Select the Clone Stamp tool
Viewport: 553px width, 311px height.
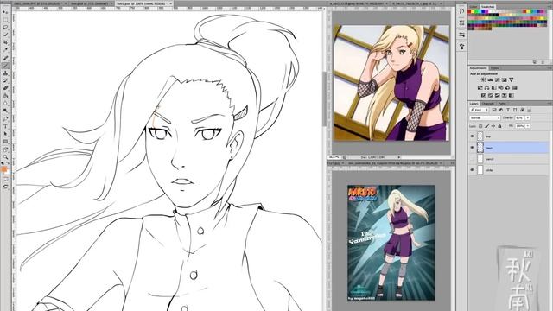(5, 73)
